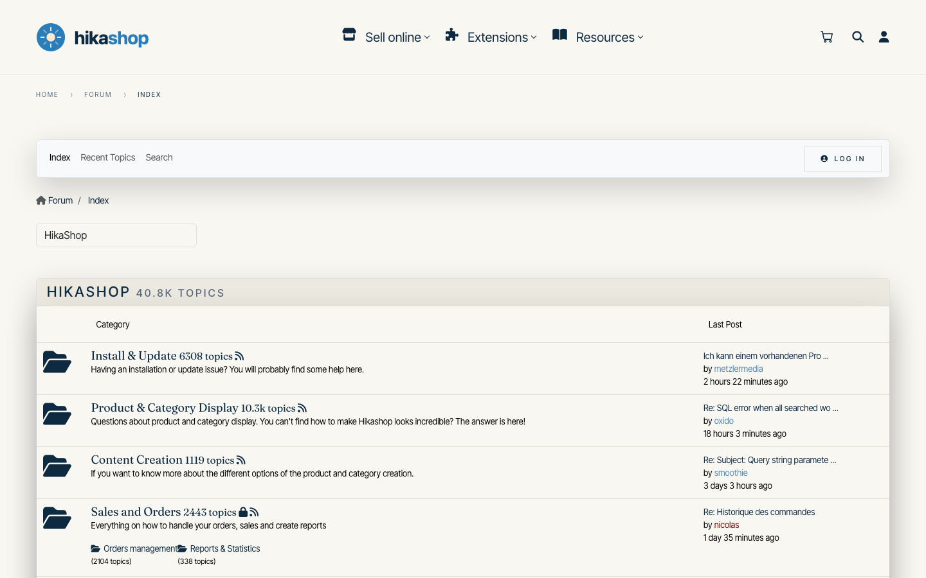Open the HikaShop category selector
Image resolution: width=926 pixels, height=578 pixels.
click(116, 235)
